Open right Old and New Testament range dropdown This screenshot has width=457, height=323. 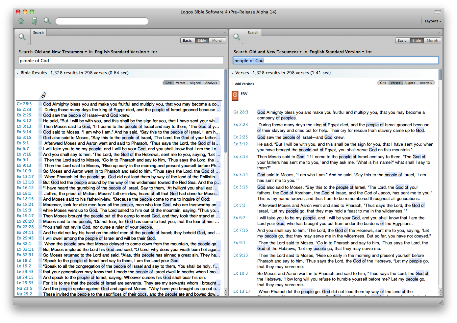click(x=275, y=52)
